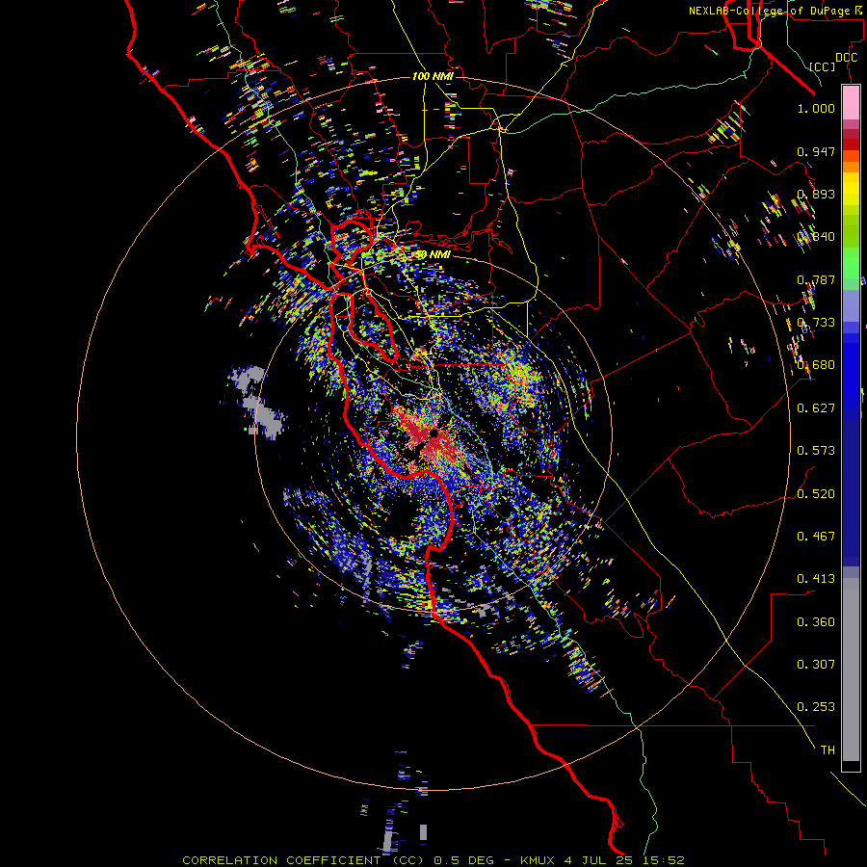Click the KMUX station ID in caption
This screenshot has height=867, width=867.
coord(539,860)
